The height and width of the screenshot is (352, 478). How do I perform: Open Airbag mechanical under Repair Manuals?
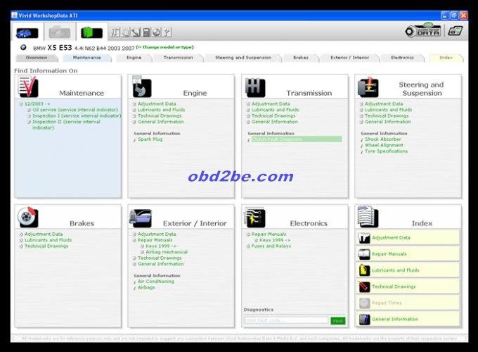tap(167, 252)
